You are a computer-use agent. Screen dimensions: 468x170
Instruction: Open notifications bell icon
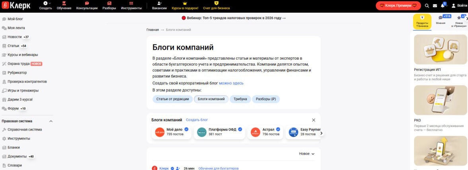443,6
